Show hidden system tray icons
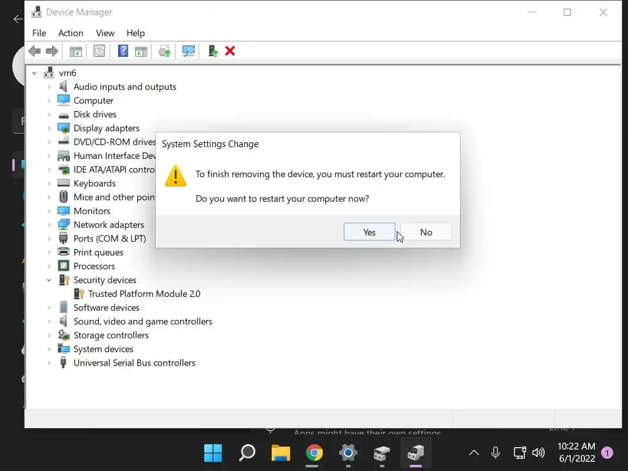The height and width of the screenshot is (471, 628). point(474,453)
